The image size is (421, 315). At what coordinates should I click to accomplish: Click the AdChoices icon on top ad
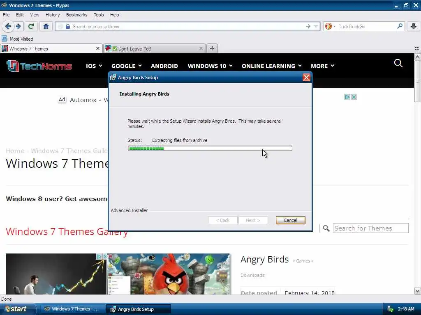point(347,97)
